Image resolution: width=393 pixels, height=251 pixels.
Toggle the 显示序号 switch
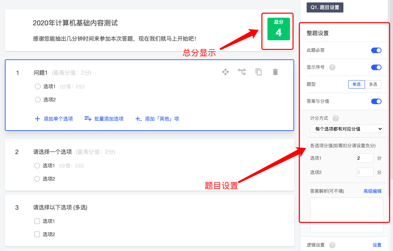376,67
